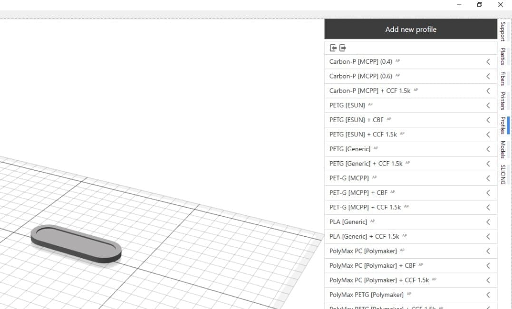512x309 pixels.
Task: Select PolyMax PETG [Polymaker] profile name
Action: click(367, 295)
